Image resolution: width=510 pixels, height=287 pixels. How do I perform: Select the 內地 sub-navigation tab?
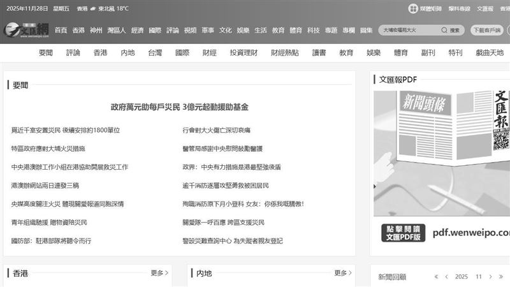pyautogui.click(x=127, y=53)
